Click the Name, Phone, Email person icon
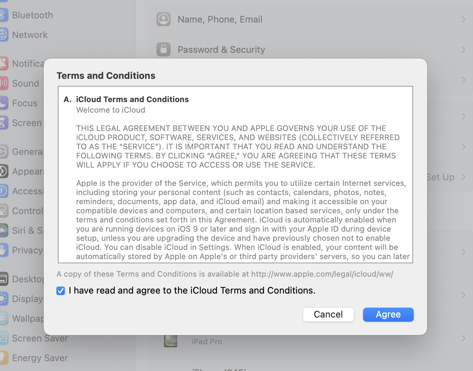The image size is (473, 371). pyautogui.click(x=164, y=19)
